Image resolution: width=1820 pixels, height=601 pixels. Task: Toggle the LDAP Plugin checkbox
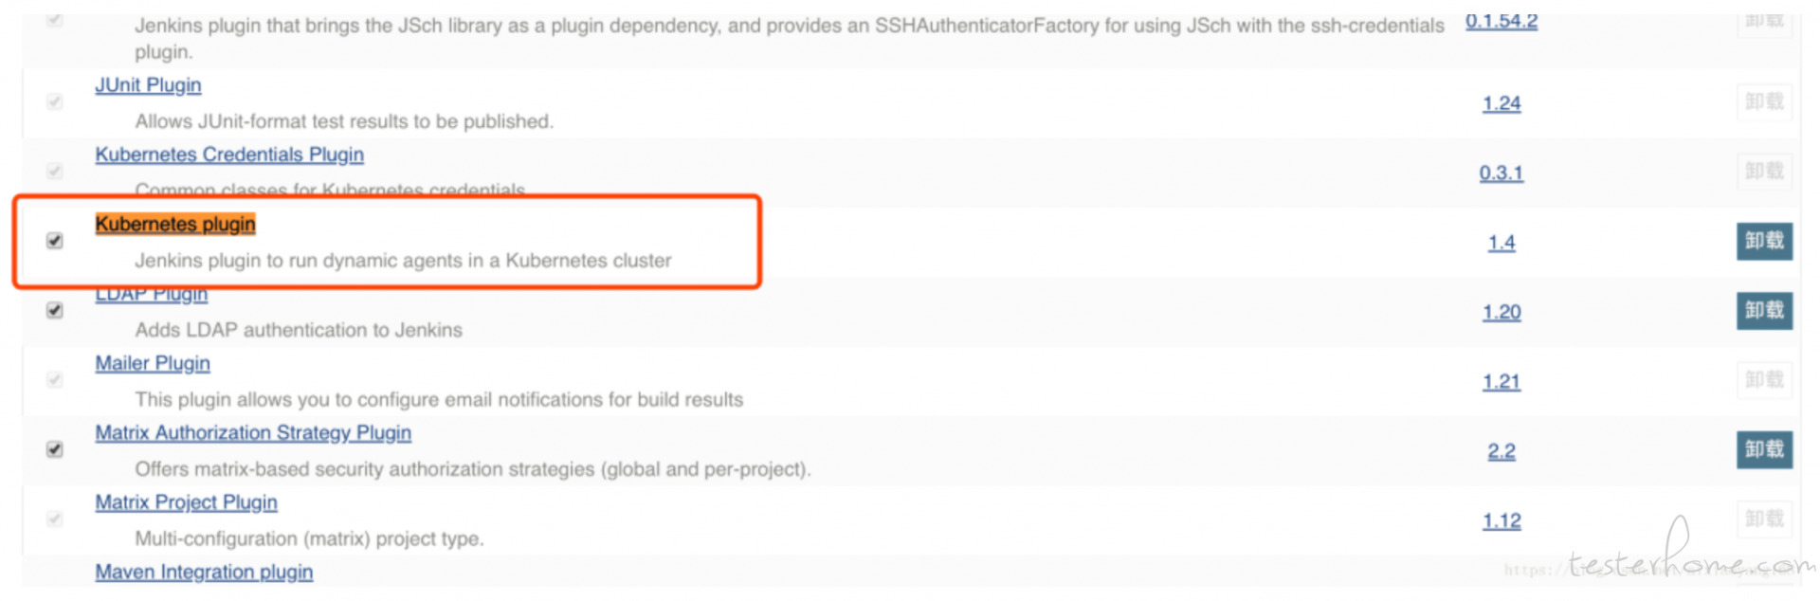pyautogui.click(x=55, y=310)
